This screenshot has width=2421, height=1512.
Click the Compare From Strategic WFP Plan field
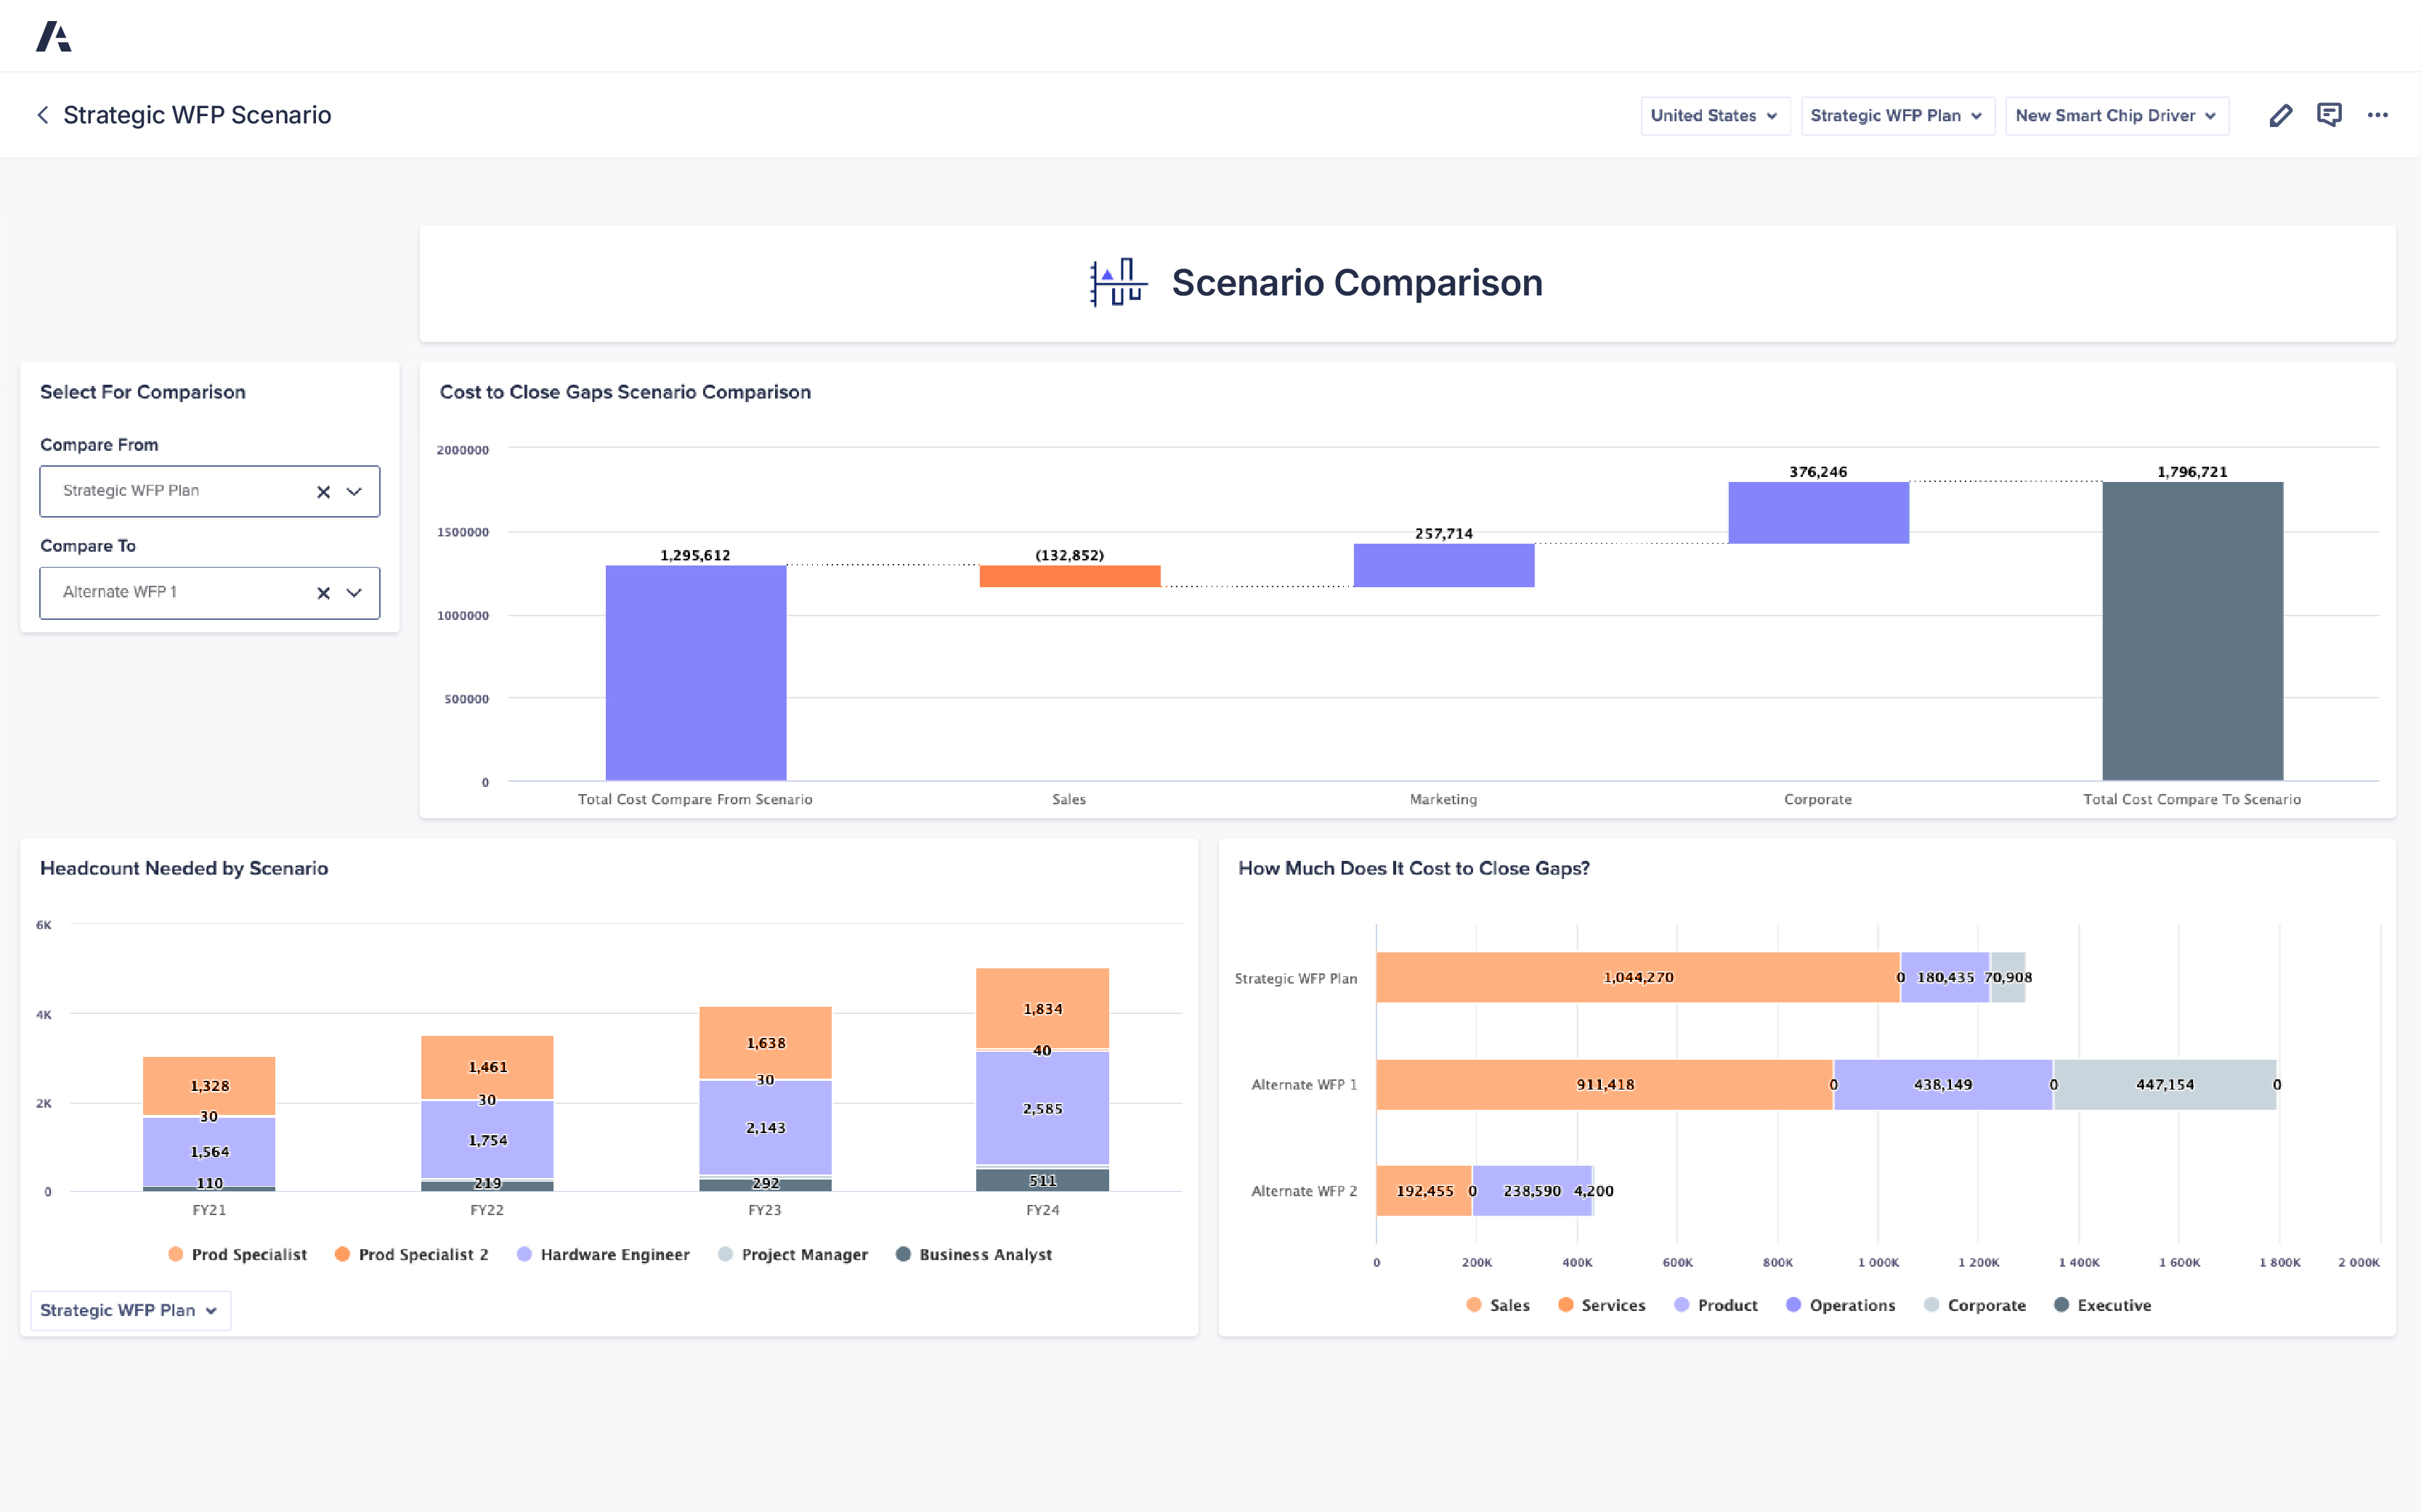coord(180,491)
